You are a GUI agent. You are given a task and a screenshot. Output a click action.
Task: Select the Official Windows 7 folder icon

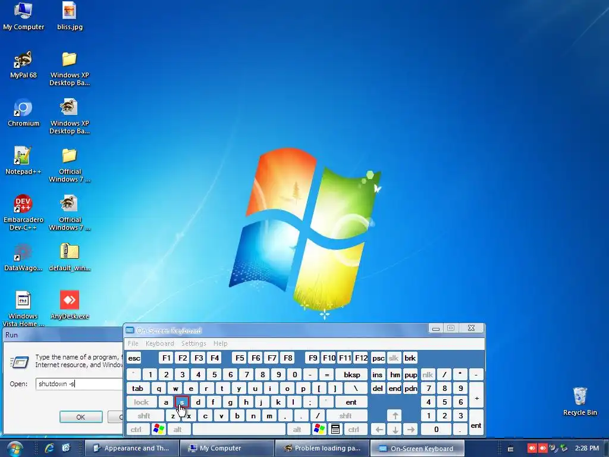coord(70,165)
